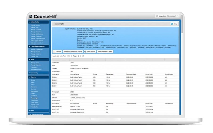The image size is (213, 133).
Task: Open Manage Sessions link
Action: [36, 54]
